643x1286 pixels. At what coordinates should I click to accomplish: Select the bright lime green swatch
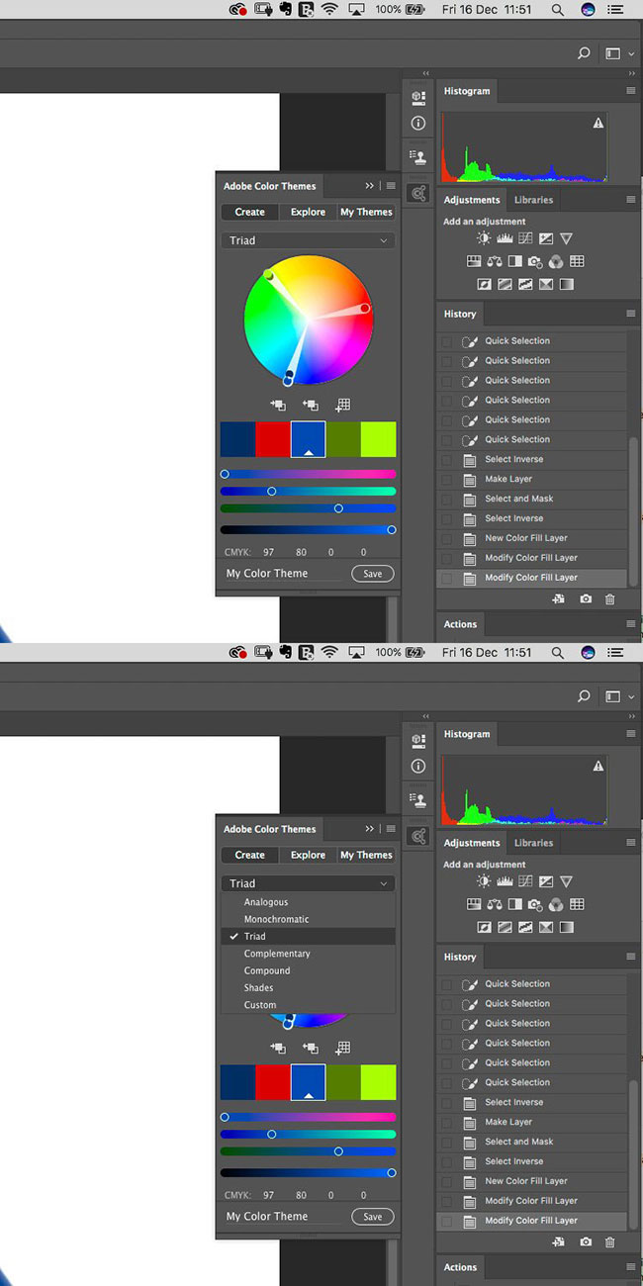point(378,439)
